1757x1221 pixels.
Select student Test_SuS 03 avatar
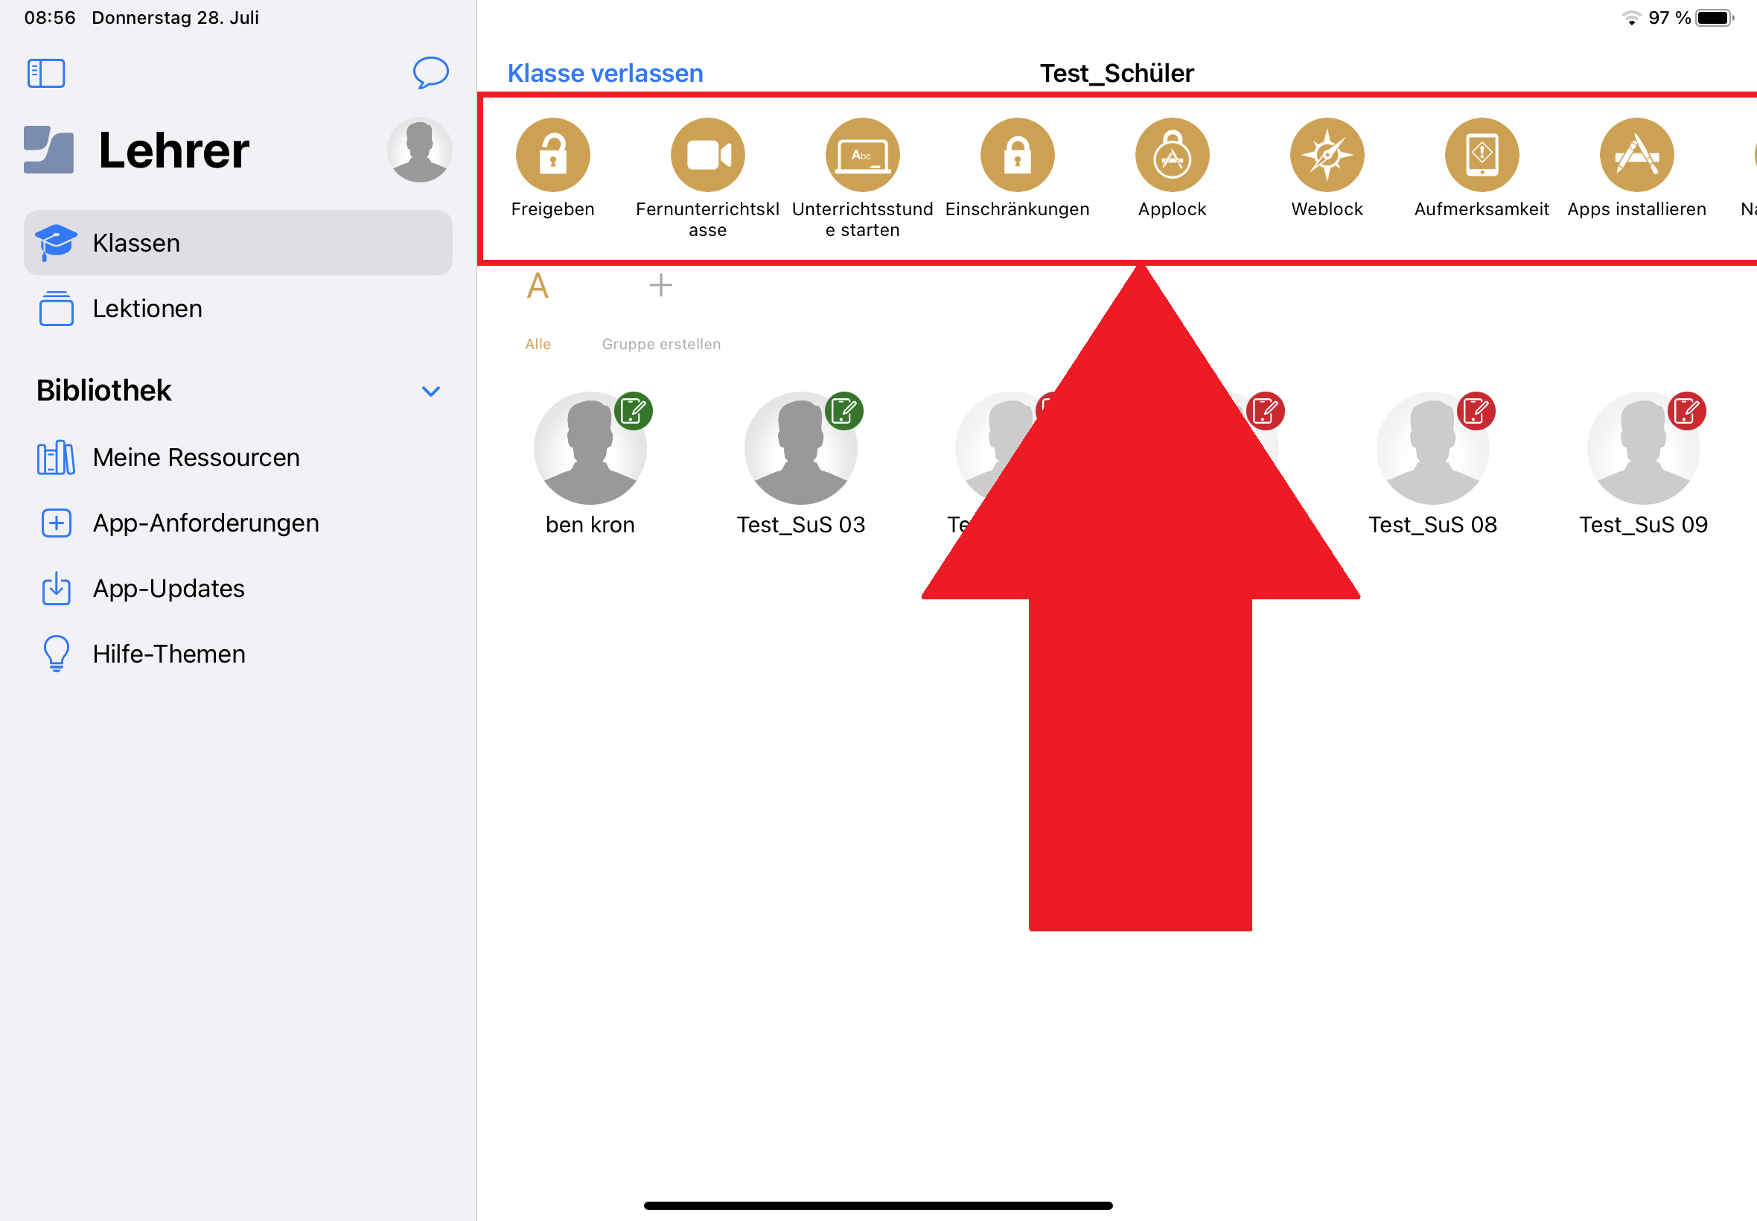(x=801, y=448)
